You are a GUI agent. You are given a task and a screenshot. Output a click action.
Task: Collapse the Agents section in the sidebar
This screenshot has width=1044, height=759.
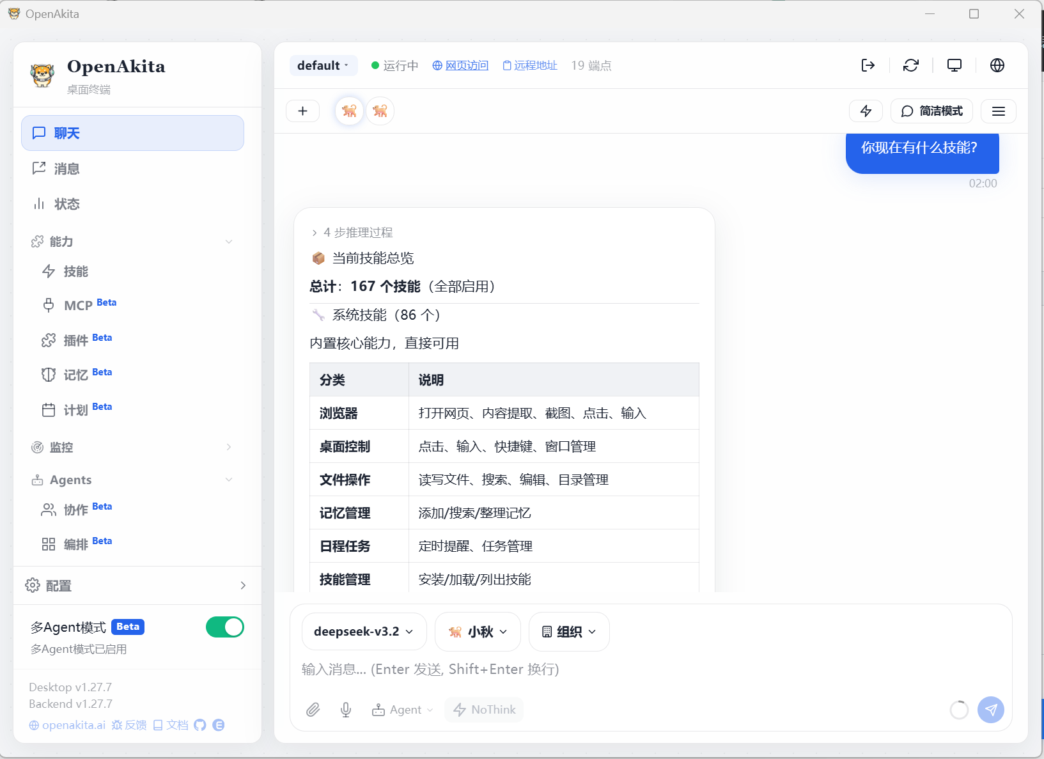click(x=133, y=480)
